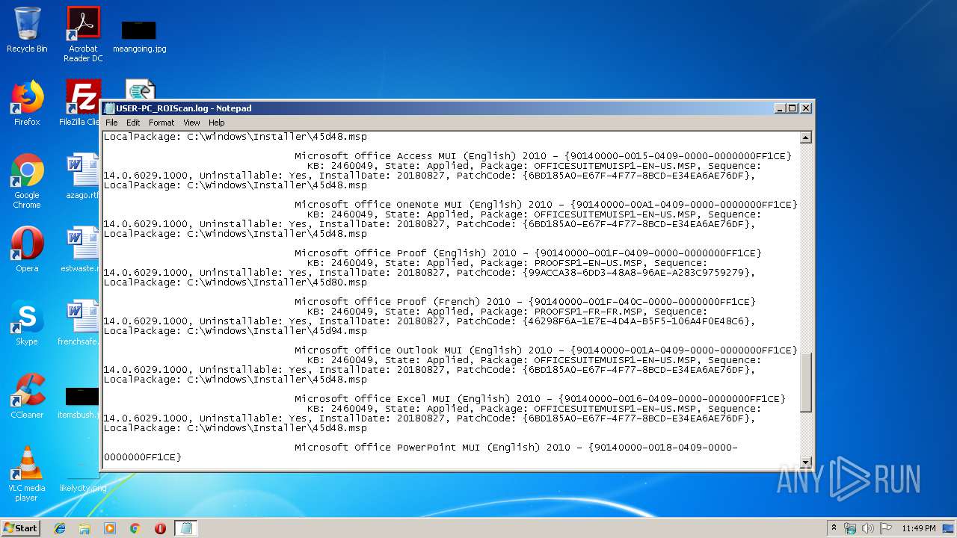Open Internet Explorer from the taskbar

(60, 528)
